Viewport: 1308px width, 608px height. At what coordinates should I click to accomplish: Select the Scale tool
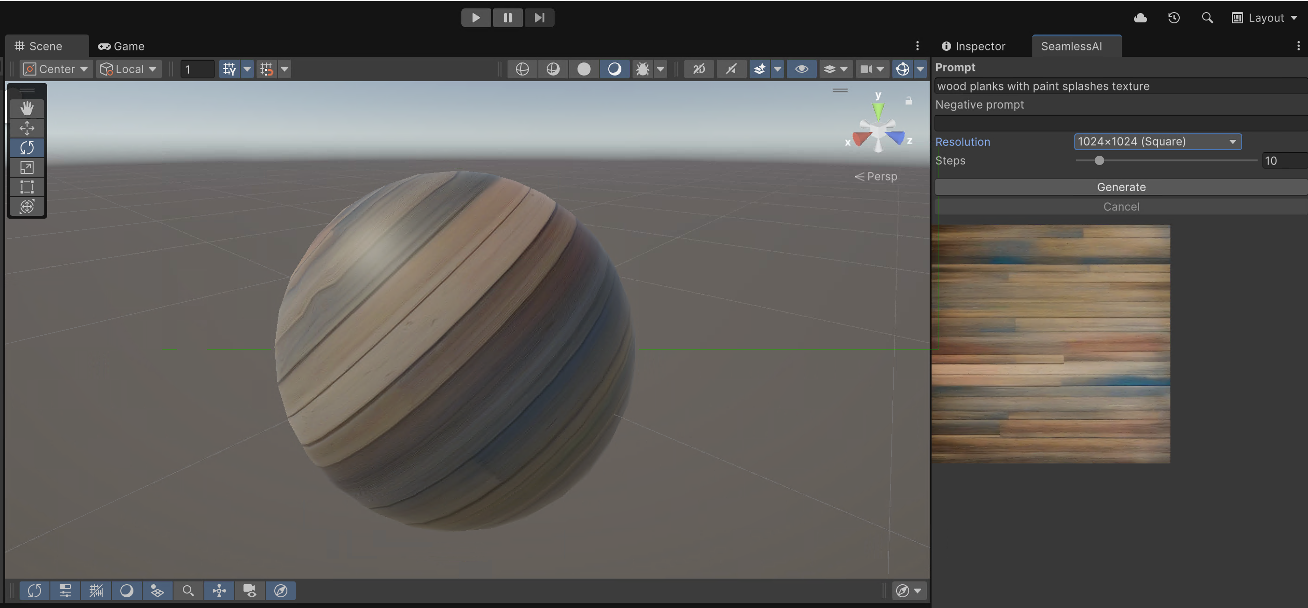point(27,167)
